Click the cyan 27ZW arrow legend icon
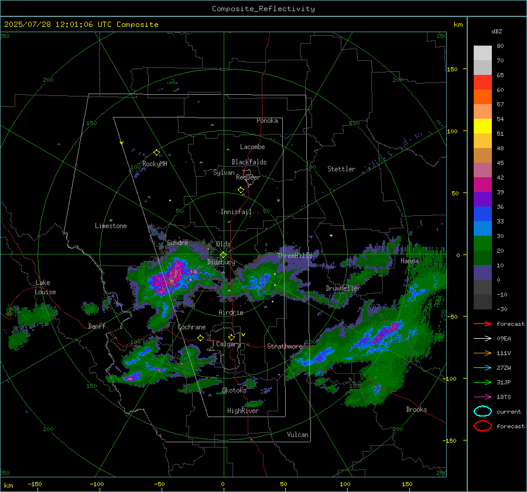This screenshot has height=492, width=527. coord(482,368)
